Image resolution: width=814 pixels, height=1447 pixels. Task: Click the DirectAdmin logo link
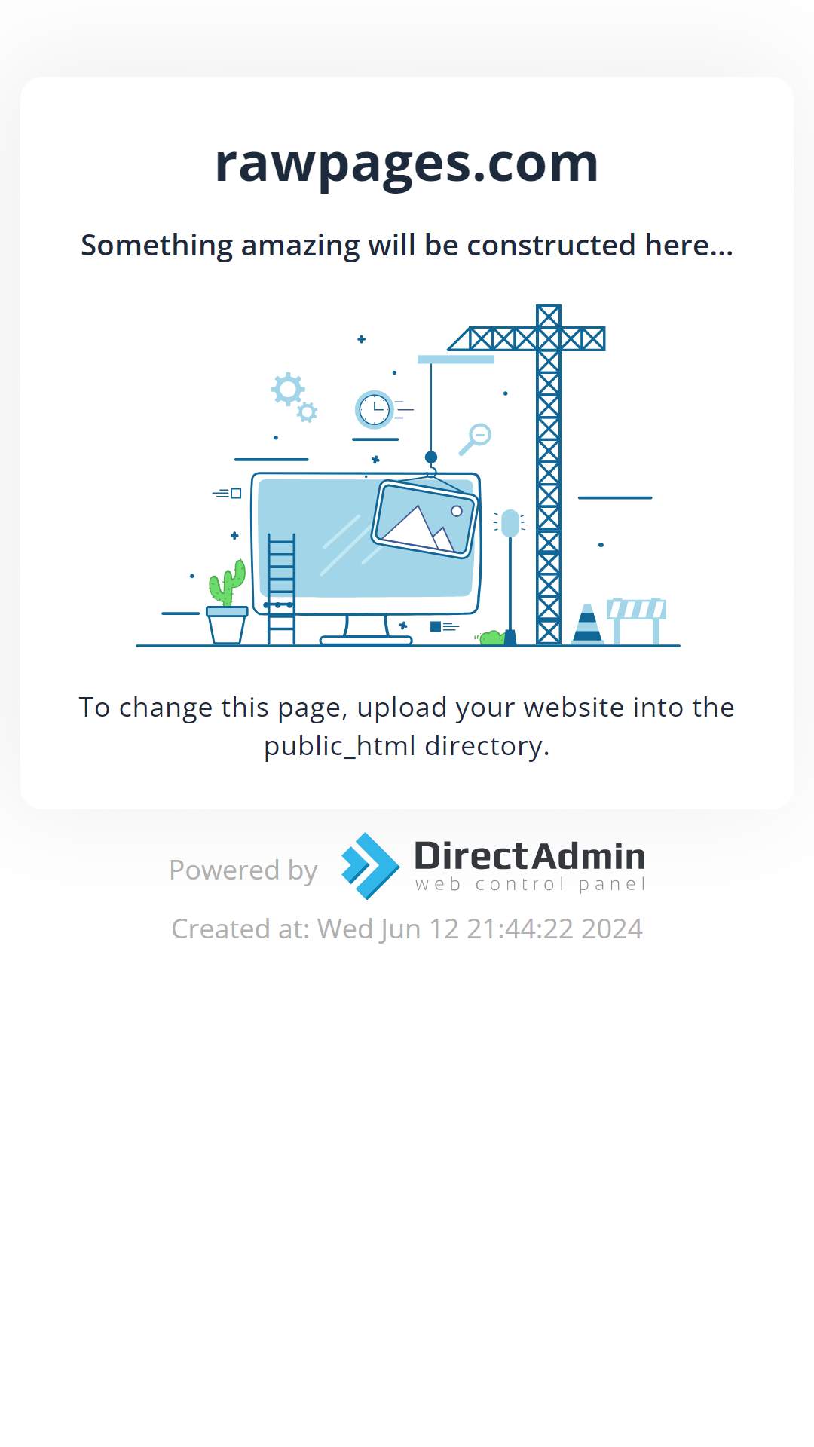pyautogui.click(x=493, y=866)
